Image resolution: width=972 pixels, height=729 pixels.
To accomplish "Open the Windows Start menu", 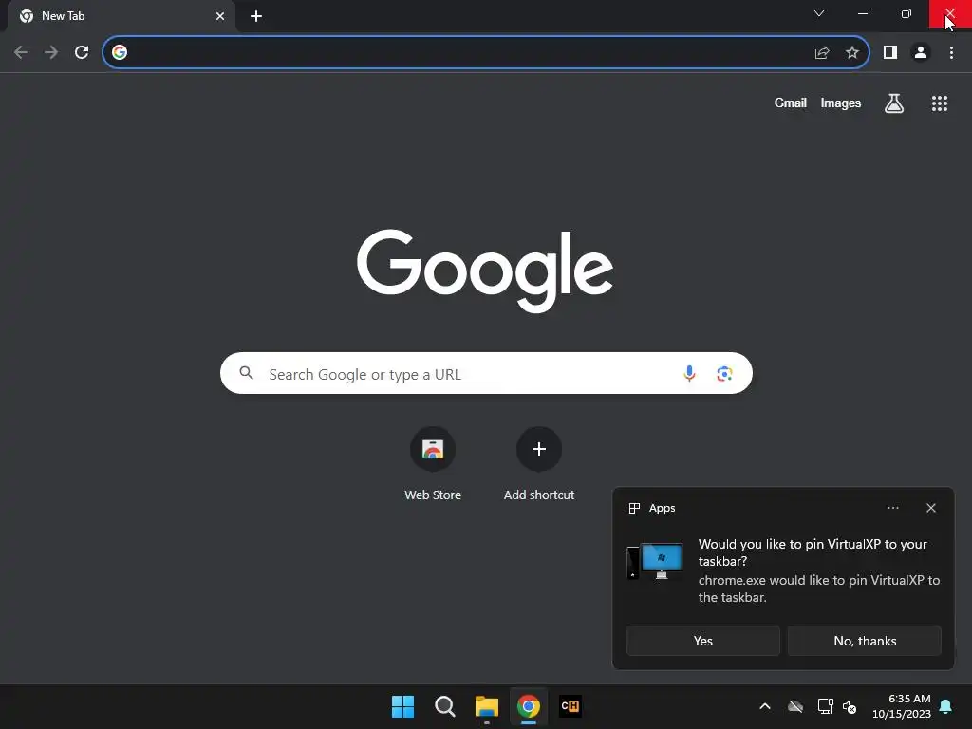I will click(x=402, y=706).
